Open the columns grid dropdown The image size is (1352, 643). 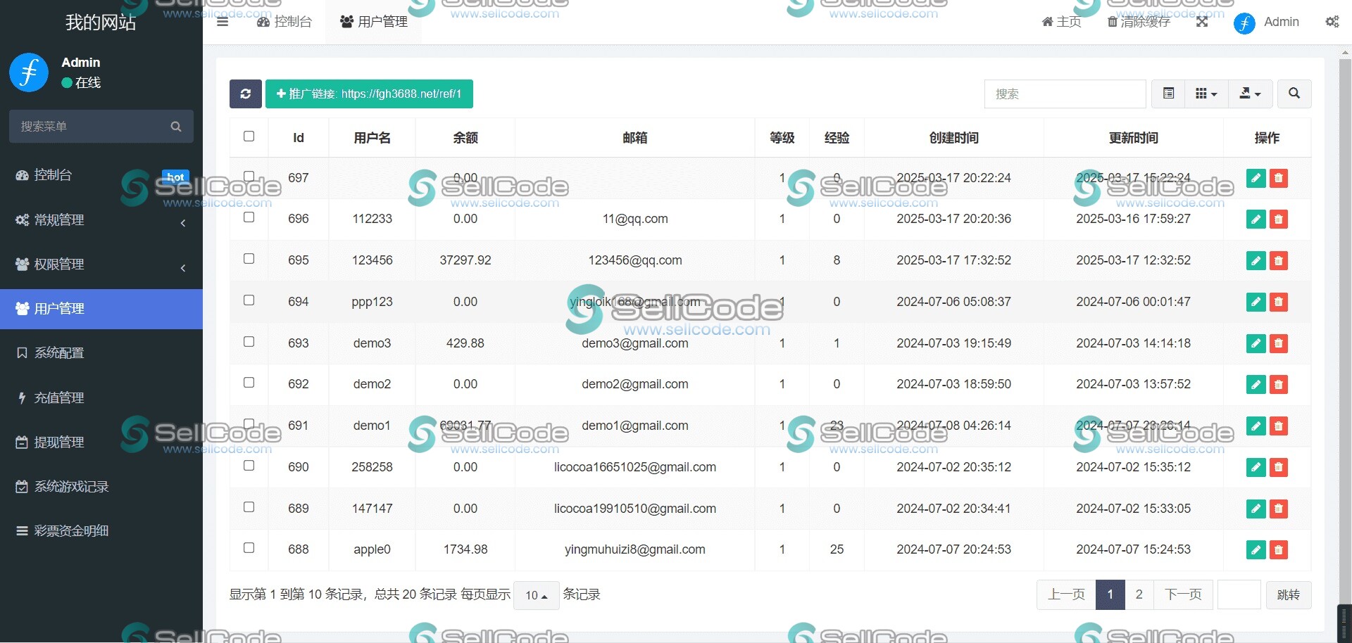point(1206,94)
